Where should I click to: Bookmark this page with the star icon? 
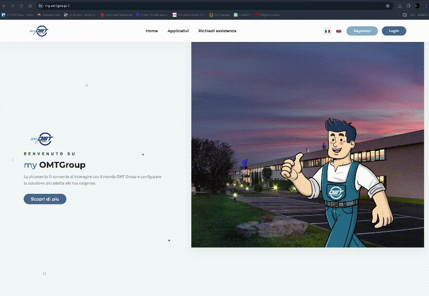(x=388, y=6)
